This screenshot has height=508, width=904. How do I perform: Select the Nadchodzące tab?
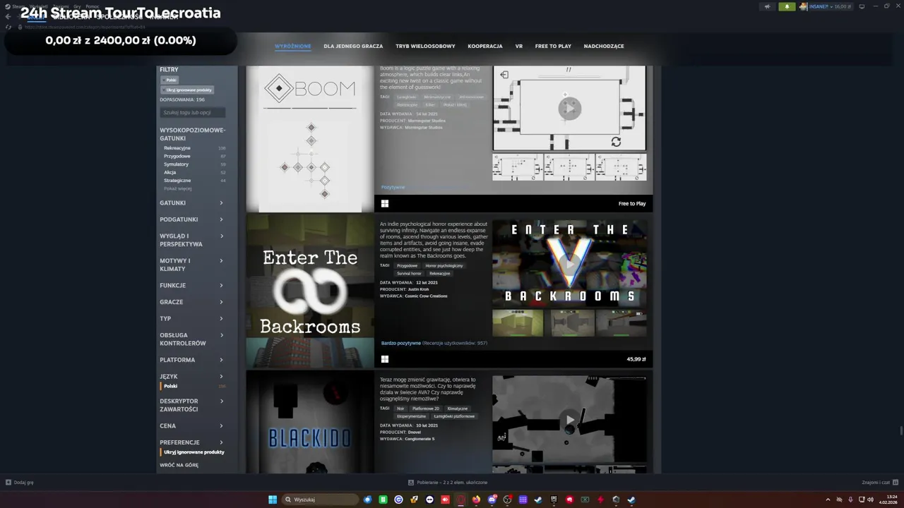pyautogui.click(x=604, y=47)
